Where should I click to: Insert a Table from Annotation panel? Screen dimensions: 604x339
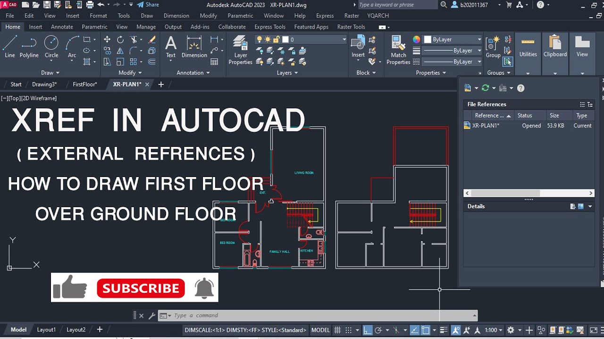pos(214,62)
